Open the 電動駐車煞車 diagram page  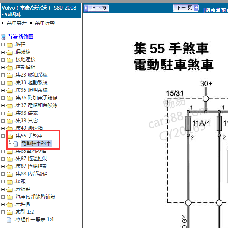36,143
